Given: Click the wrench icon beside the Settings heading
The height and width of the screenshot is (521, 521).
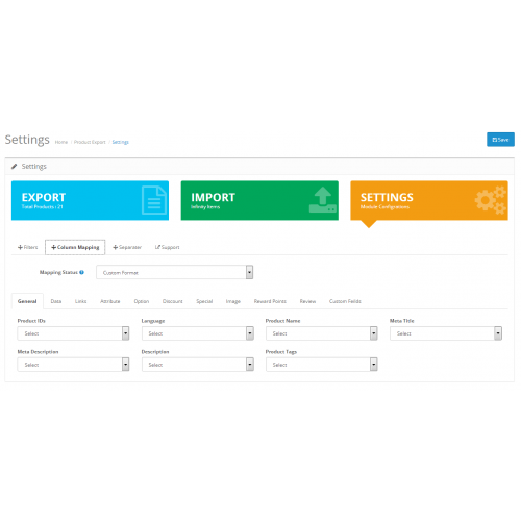Looking at the screenshot, I should pos(15,166).
